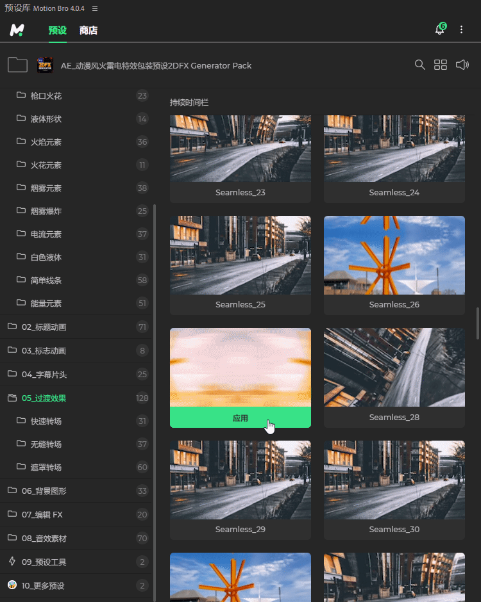Select the 遮罩转场 subfolder
Viewport: 481px width, 602px height.
tap(76, 468)
